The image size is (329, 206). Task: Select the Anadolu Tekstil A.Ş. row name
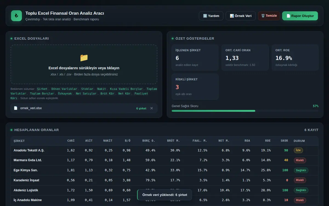pyautogui.click(x=29, y=151)
